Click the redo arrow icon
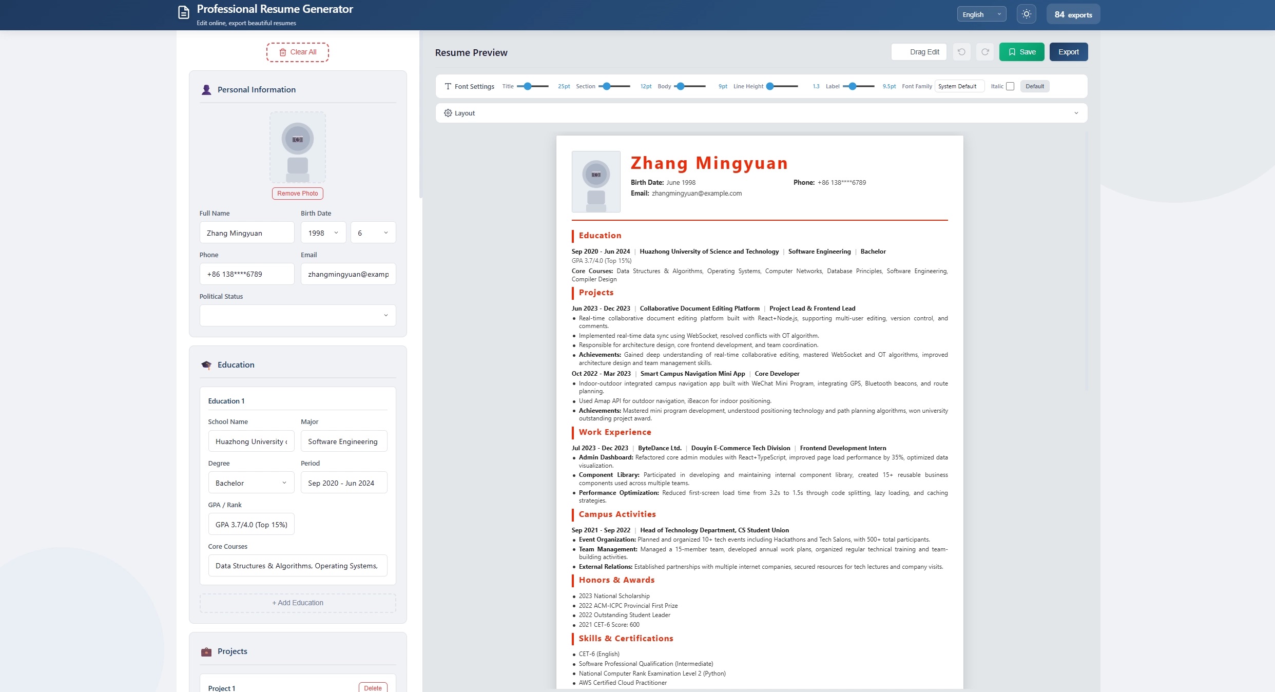 985,52
